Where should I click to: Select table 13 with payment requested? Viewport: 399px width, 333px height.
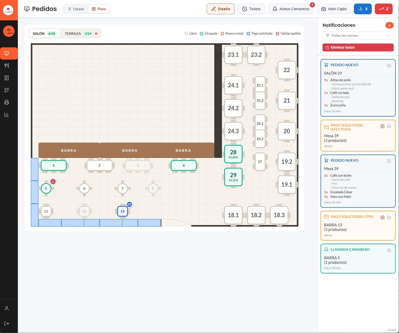pyautogui.click(x=122, y=211)
